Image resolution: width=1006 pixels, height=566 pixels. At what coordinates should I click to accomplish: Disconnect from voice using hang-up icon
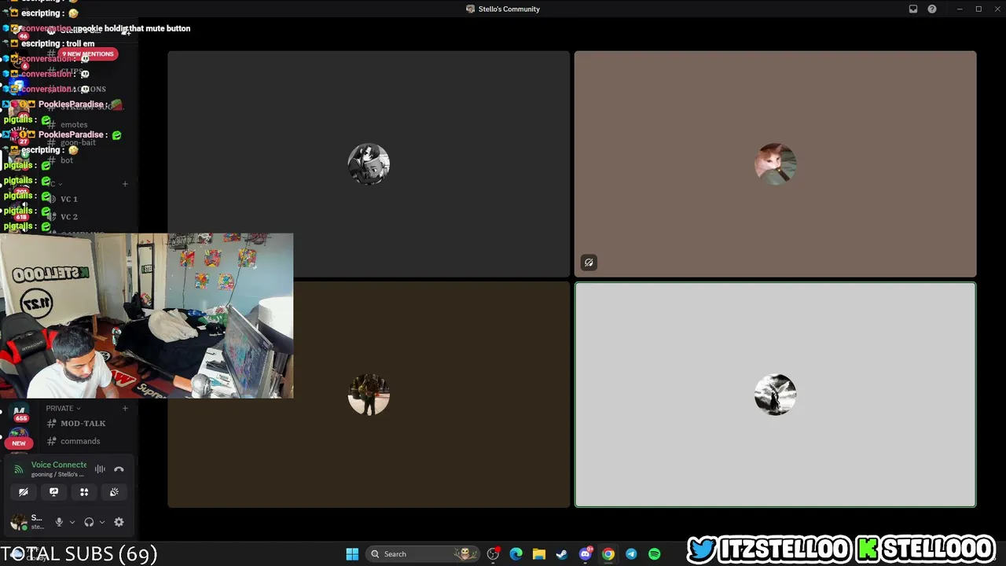point(119,469)
